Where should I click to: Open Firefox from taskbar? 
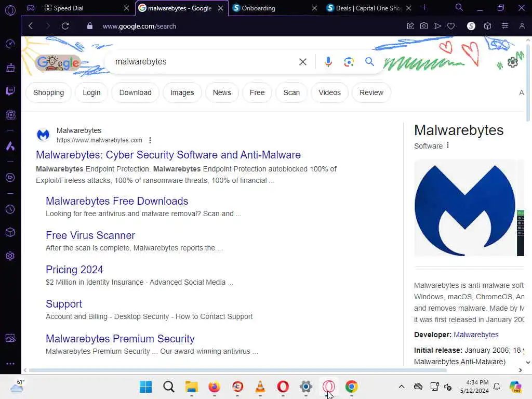coord(215,387)
